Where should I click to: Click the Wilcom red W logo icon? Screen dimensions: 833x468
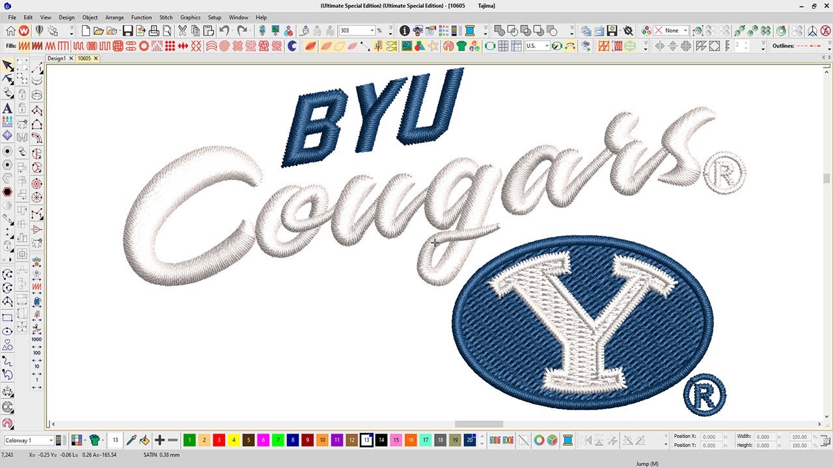point(24,31)
